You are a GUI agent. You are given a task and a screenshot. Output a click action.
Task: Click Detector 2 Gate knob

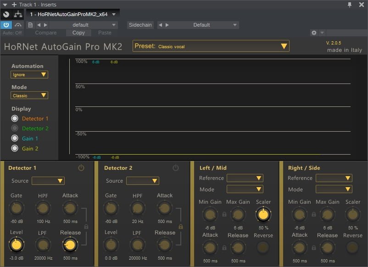point(111,208)
